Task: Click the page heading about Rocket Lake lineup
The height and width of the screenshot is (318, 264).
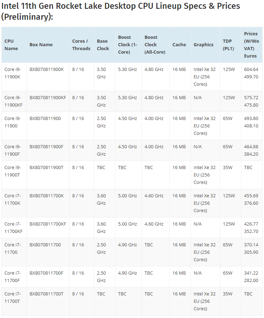Action: pyautogui.click(x=121, y=11)
